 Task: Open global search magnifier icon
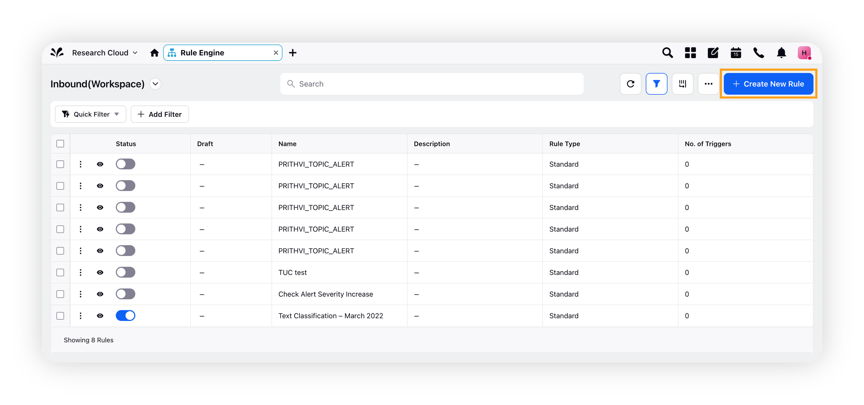click(667, 53)
